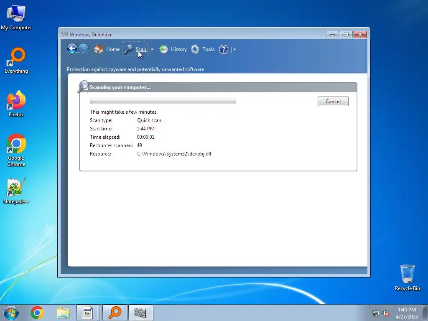Click the Scanning your computer magnifier icon

pyautogui.click(x=83, y=86)
